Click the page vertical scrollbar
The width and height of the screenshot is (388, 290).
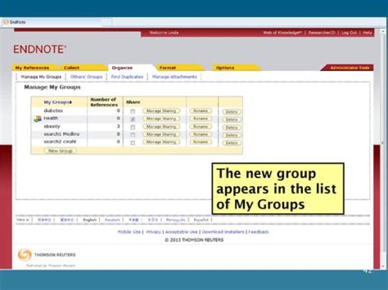pyautogui.click(x=383, y=148)
